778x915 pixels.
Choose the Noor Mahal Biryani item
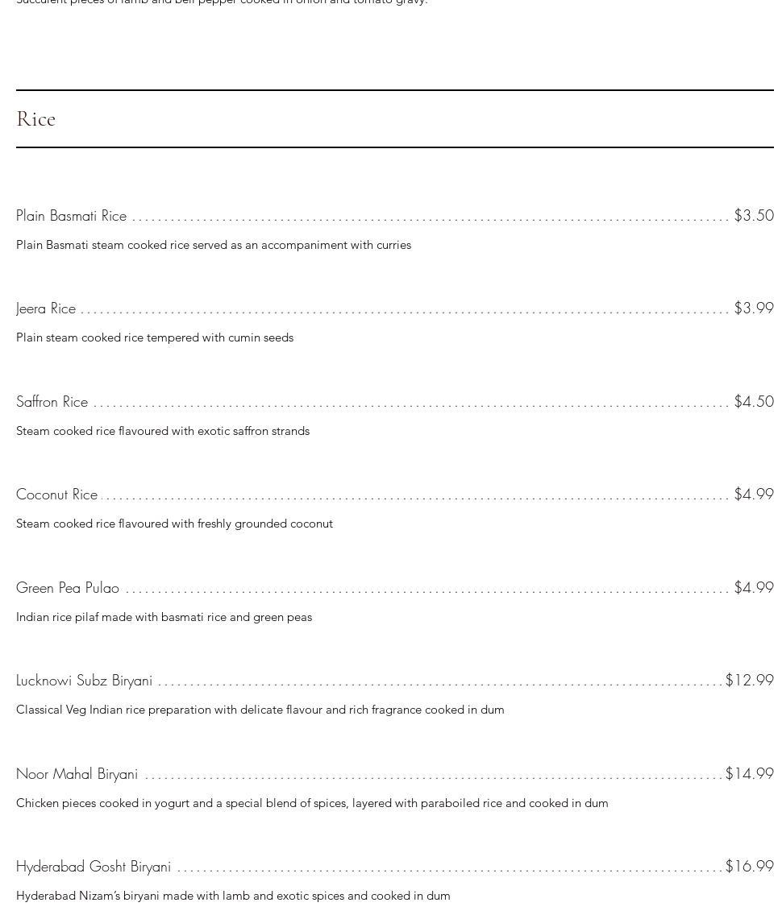tap(77, 774)
